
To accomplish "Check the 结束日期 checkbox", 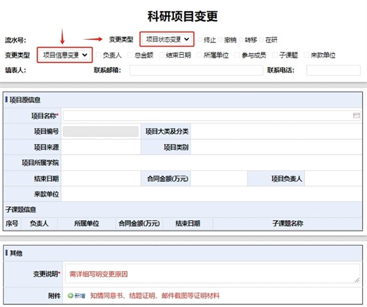I will click(162, 55).
